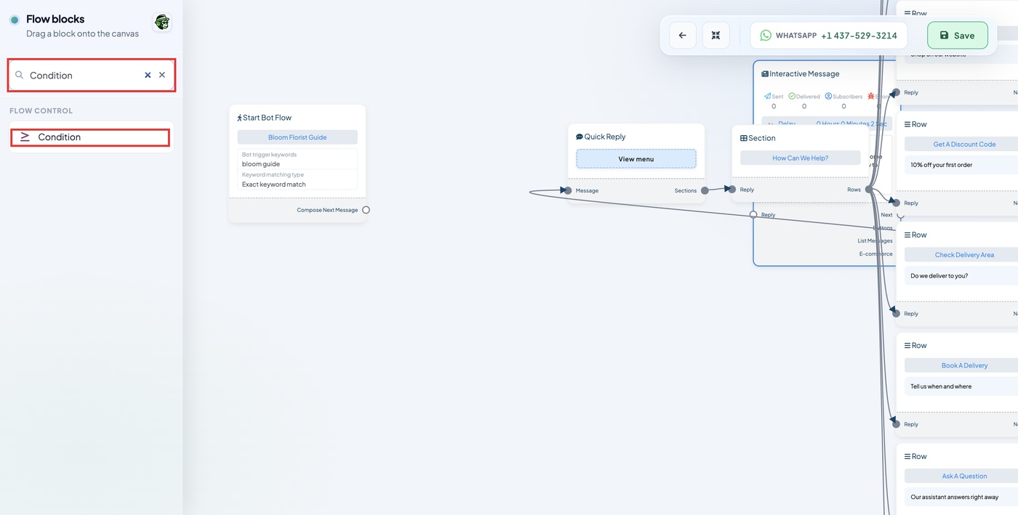Select the How Can We Help? section title
The image size is (1018, 515).
pos(800,158)
